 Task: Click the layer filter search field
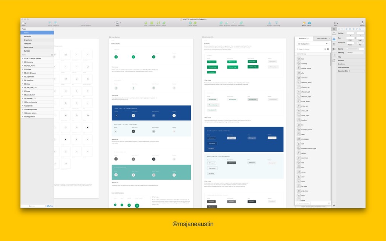[33, 206]
